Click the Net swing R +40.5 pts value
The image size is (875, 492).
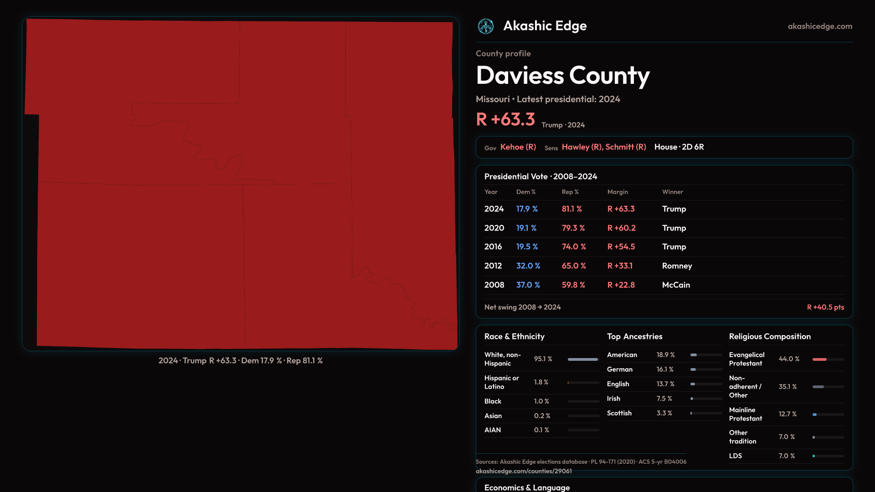click(x=825, y=307)
